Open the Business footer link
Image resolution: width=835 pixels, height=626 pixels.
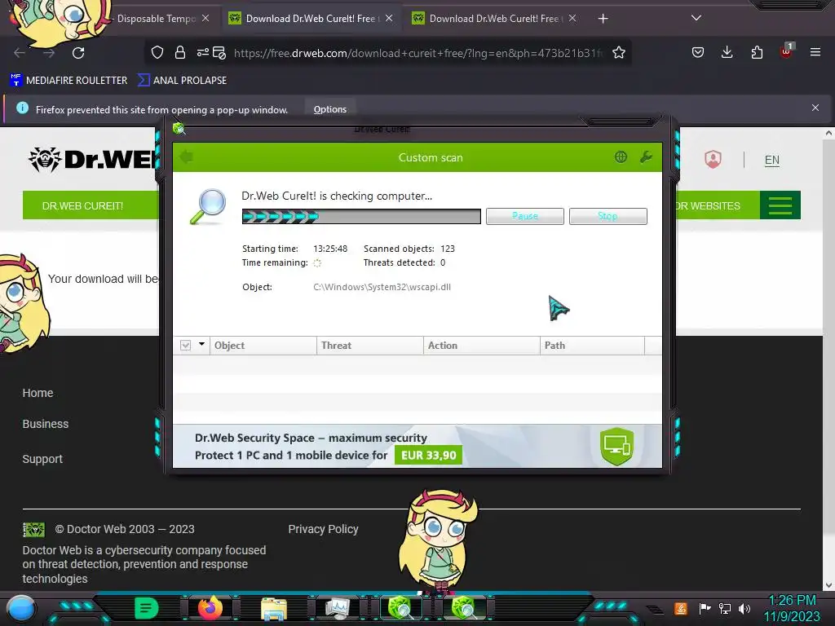[x=46, y=424]
